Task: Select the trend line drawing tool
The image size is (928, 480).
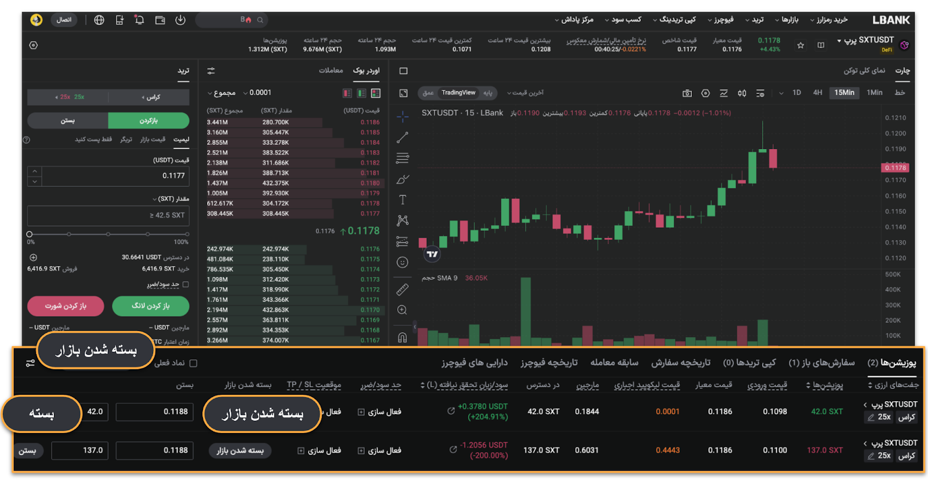Action: pyautogui.click(x=403, y=137)
